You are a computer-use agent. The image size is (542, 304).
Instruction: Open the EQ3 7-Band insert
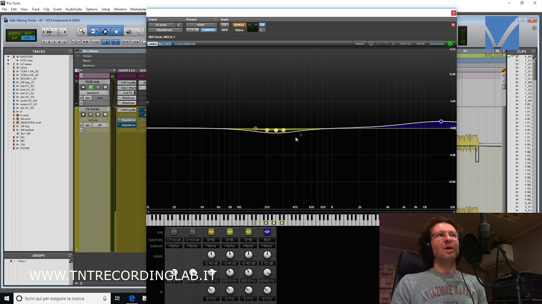pos(127,88)
